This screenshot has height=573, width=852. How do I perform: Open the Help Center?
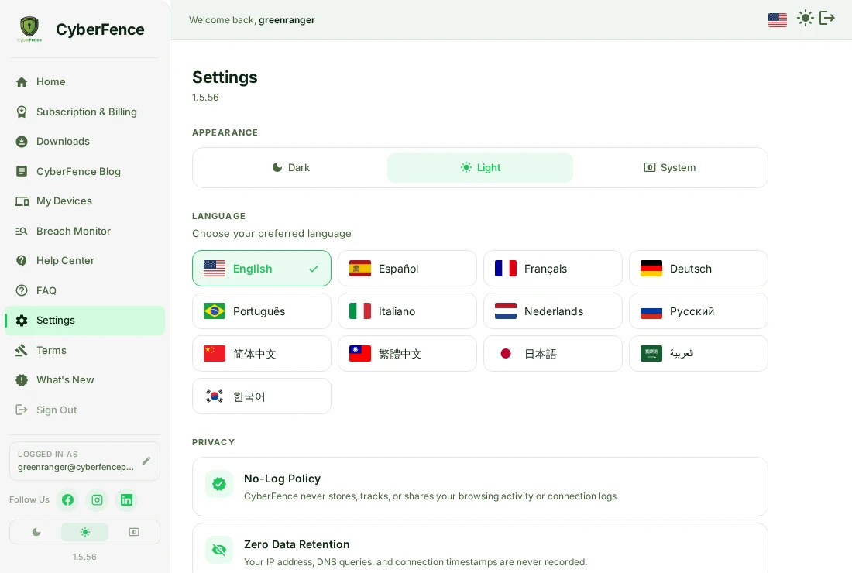[84, 261]
